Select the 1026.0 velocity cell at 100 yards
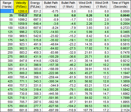131x112 pixels. click(x=21, y=28)
